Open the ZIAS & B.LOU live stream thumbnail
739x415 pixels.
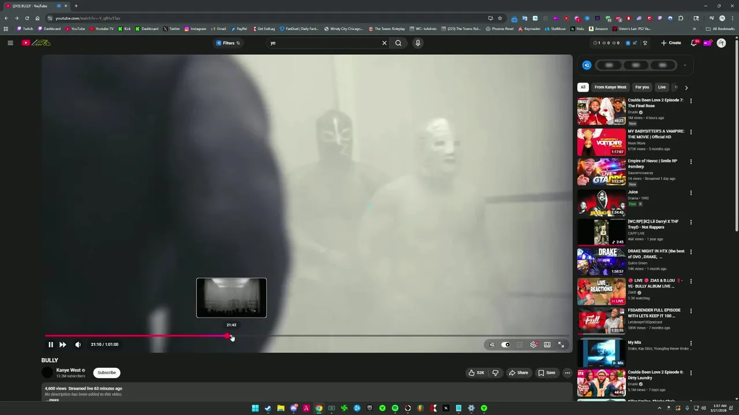[x=602, y=292]
